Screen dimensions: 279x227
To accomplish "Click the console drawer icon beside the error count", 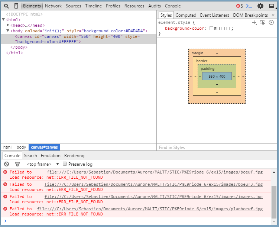I will (x=250, y=6).
